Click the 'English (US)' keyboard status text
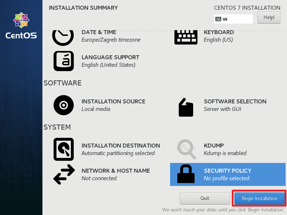The image size is (287, 215). click(218, 40)
